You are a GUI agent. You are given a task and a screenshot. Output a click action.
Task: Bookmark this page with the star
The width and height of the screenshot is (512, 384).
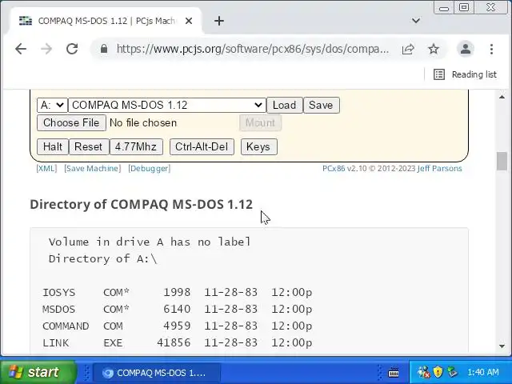[x=434, y=49]
